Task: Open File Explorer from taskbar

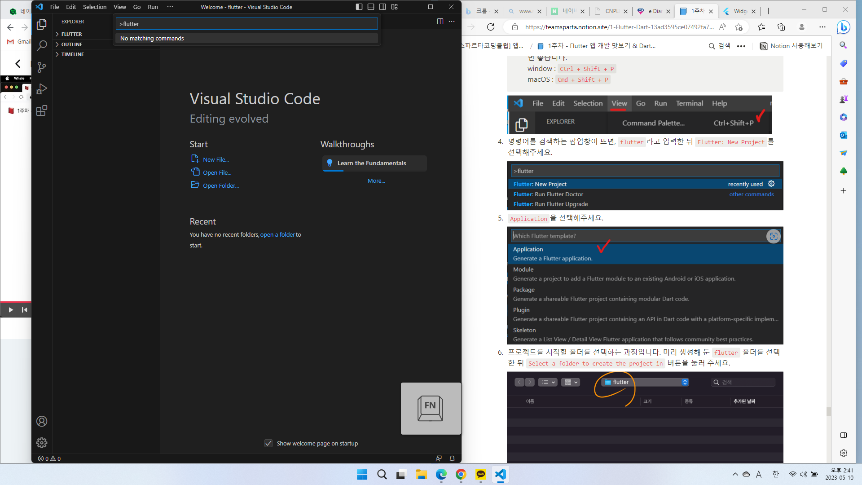Action: [421, 474]
